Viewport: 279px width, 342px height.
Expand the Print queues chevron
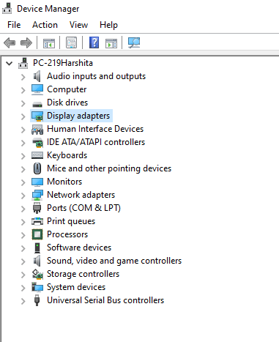coord(23,222)
